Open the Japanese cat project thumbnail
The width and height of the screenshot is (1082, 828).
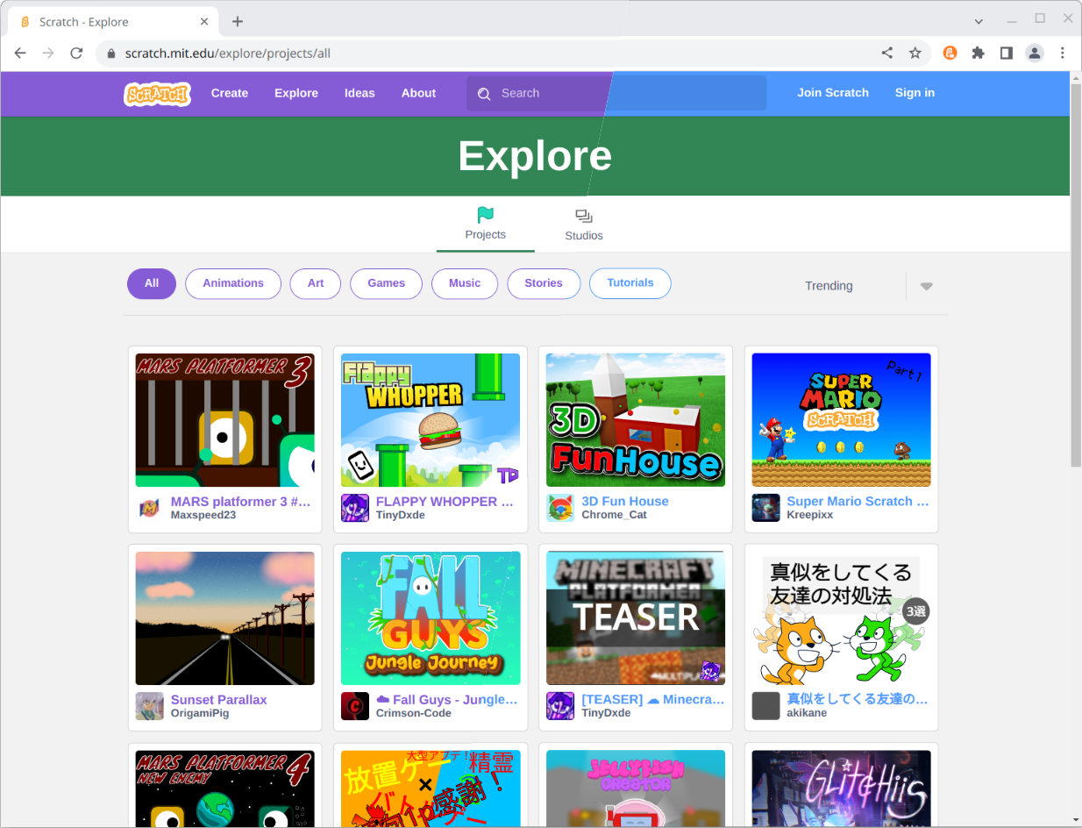pos(841,618)
